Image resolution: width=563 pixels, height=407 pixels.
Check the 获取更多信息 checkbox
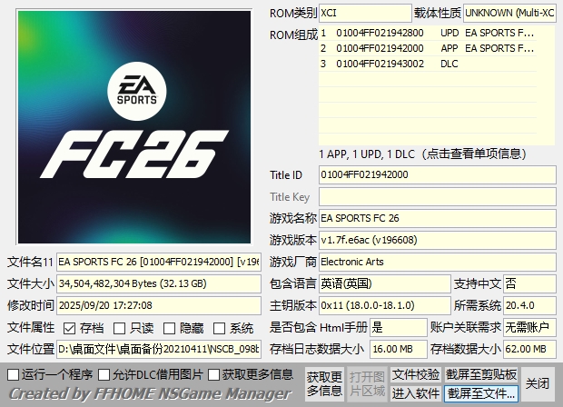(x=214, y=374)
